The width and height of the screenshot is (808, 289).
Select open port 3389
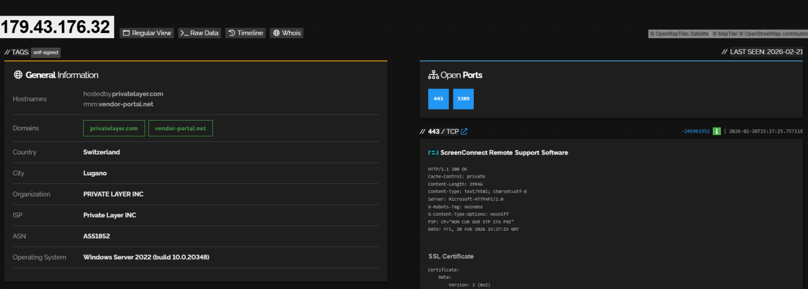[463, 99]
